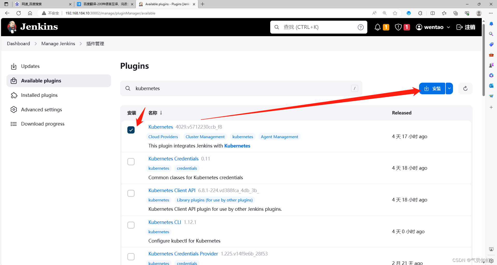Click the read aloud icon in address bar
Image resolution: width=497 pixels, height=265 pixels.
click(374, 13)
